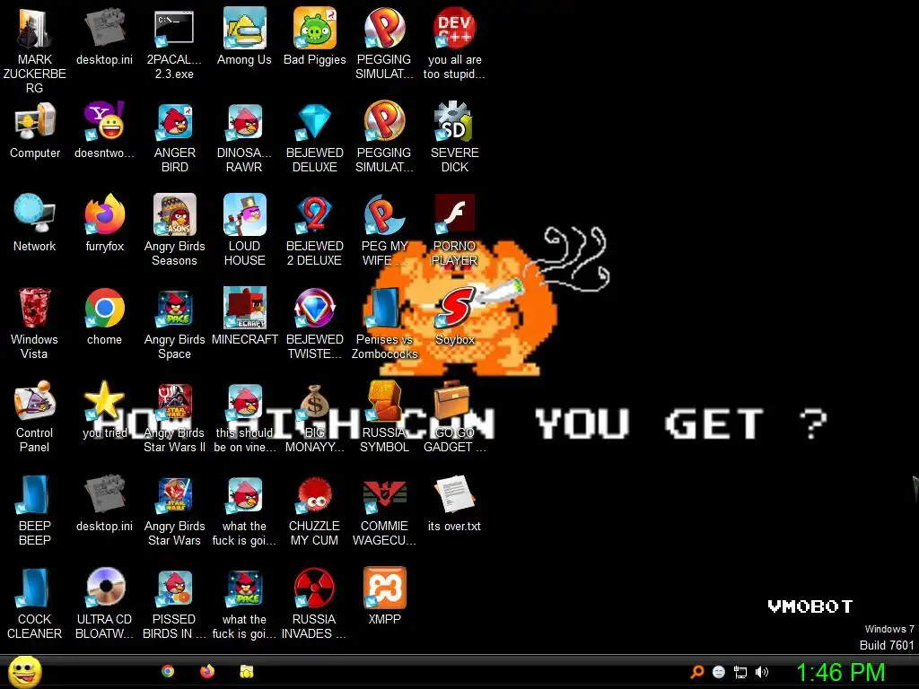The height and width of the screenshot is (689, 919).
Task: Click the volume speaker tray icon
Action: pyautogui.click(x=762, y=672)
